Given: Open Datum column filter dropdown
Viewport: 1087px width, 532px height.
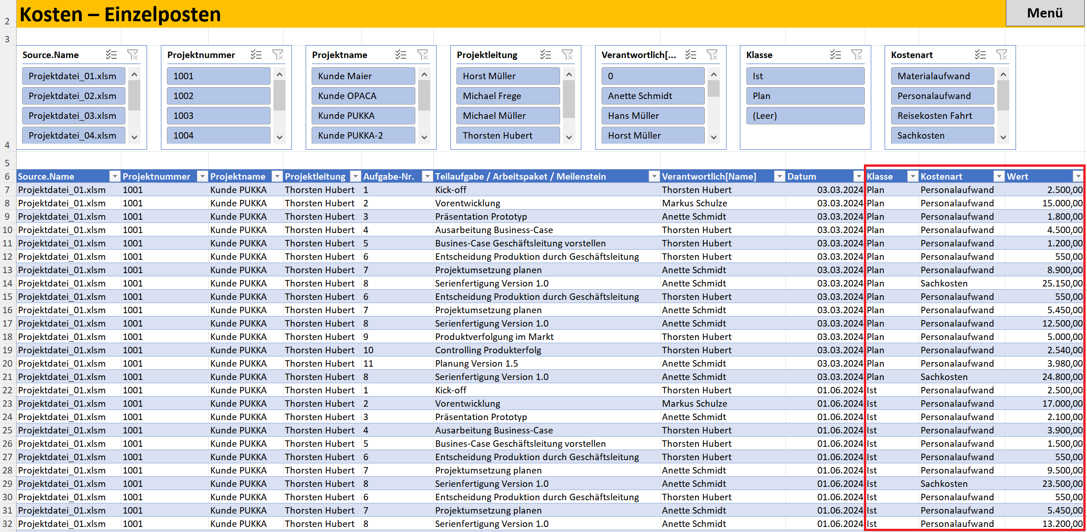Looking at the screenshot, I should point(858,176).
